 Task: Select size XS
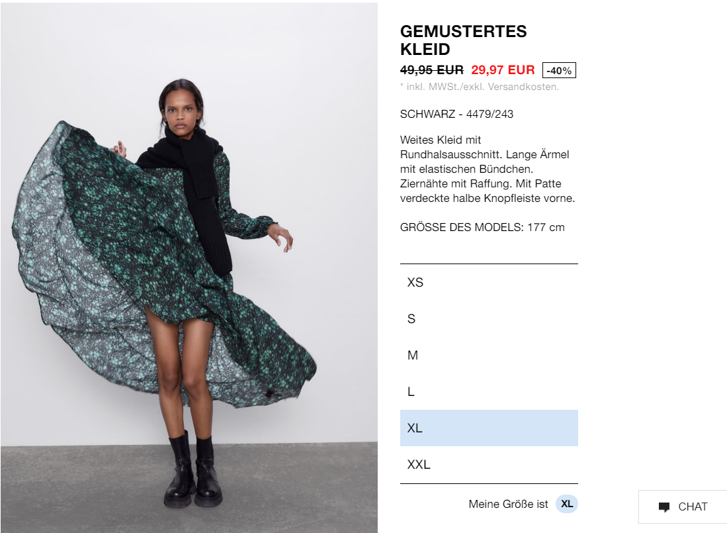[489, 283]
